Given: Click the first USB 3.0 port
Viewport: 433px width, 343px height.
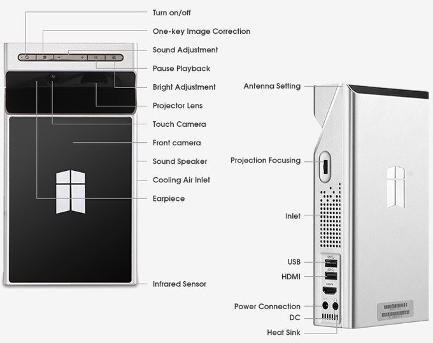Looking at the screenshot, I should (x=331, y=263).
